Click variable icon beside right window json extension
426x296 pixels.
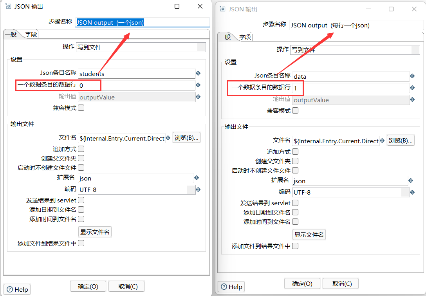click(x=410, y=180)
